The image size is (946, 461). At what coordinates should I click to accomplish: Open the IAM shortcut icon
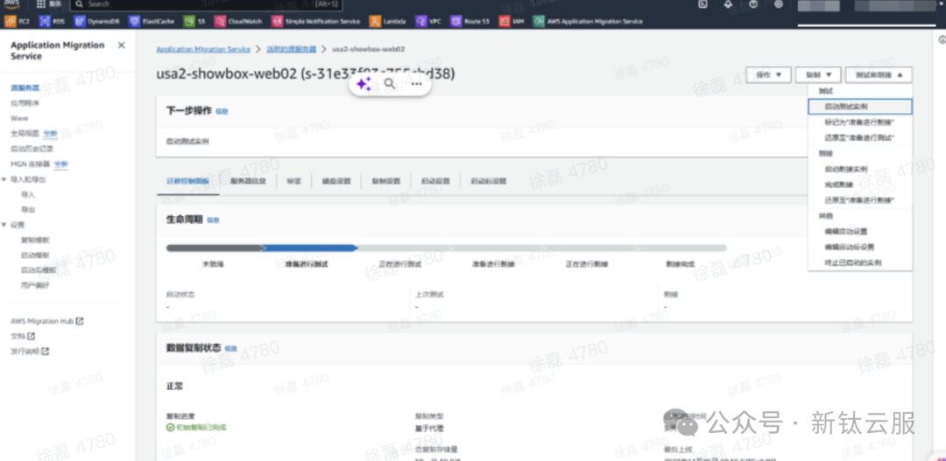(504, 21)
